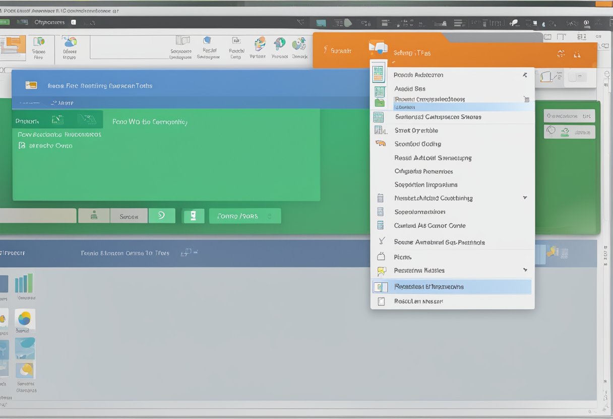Image resolution: width=613 pixels, height=419 pixels.
Task: Select 'Scmet Oyertdte' in the context menu
Action: point(416,130)
